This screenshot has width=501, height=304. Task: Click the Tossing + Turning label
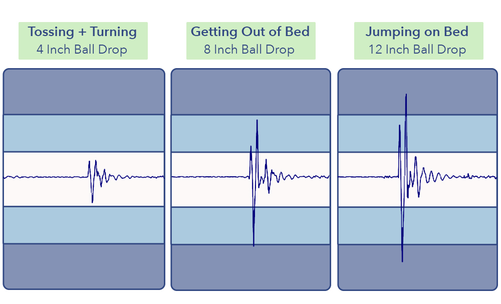tap(83, 32)
